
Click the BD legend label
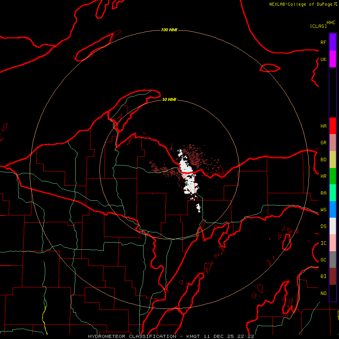323,160
